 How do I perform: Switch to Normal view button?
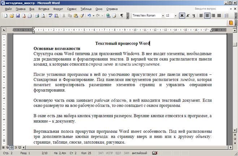coord(3,147)
